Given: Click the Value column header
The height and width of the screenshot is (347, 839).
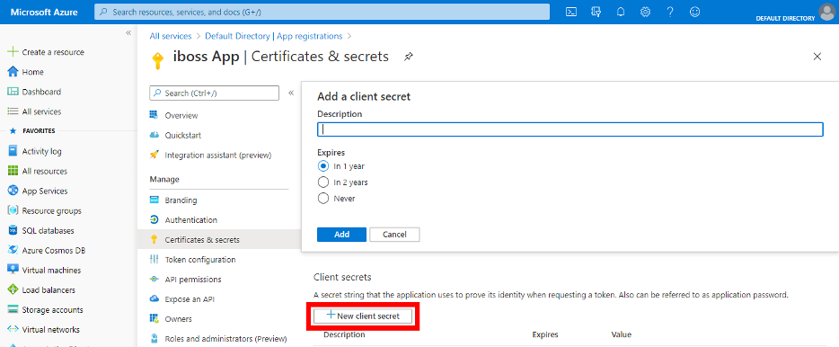Looking at the screenshot, I should (622, 334).
